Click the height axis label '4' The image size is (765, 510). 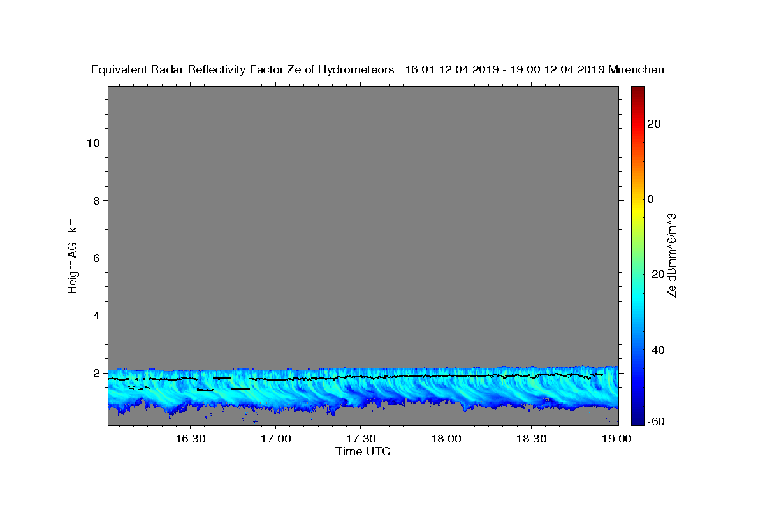pyautogui.click(x=95, y=316)
